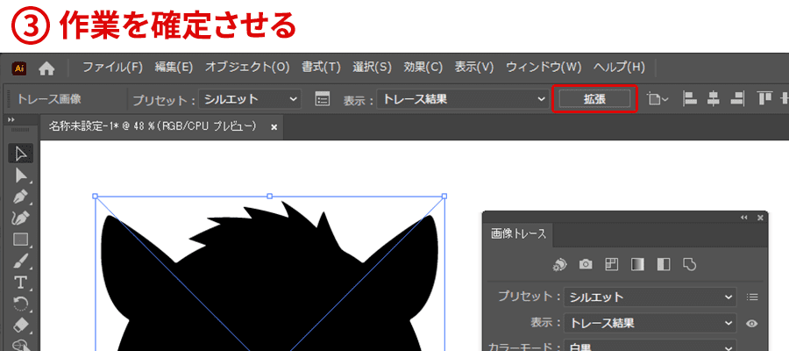Apply the Low Color trace preset icon
The height and width of the screenshot is (351, 789).
611,264
